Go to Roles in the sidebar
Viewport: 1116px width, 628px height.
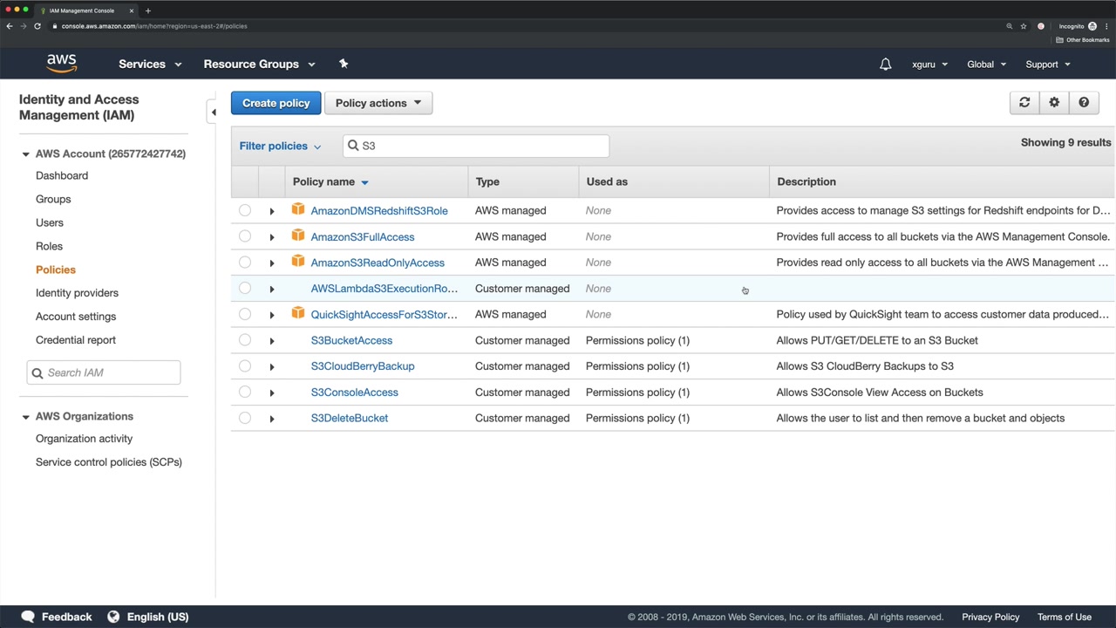click(49, 246)
